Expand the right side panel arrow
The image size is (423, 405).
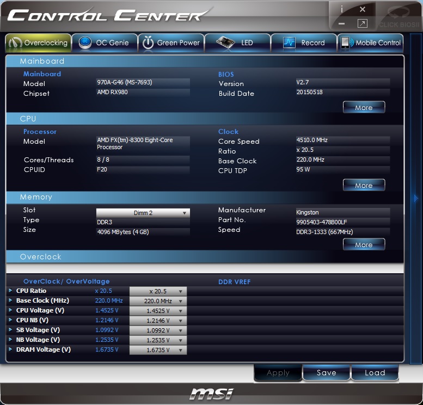click(x=416, y=198)
